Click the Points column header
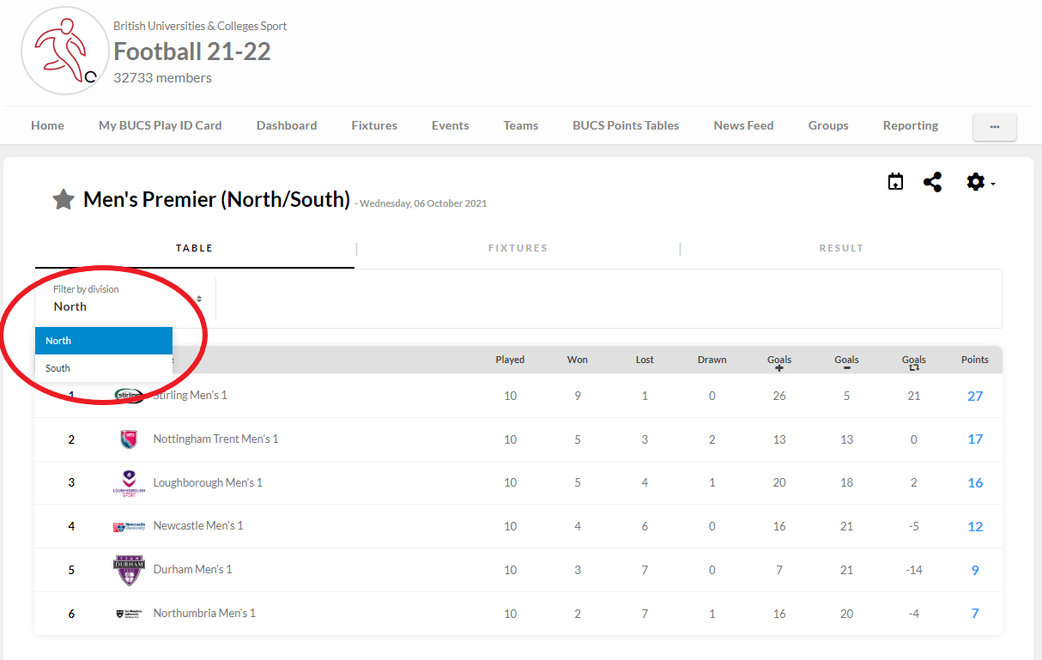1042x660 pixels. tap(975, 360)
